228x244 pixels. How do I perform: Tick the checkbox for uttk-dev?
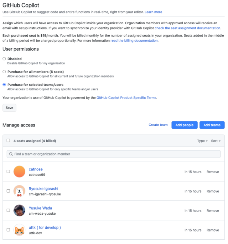pos(8,230)
